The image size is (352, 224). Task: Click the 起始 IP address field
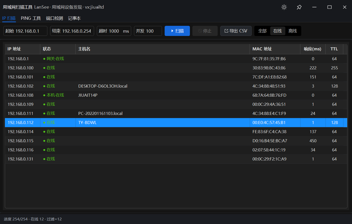point(25,31)
